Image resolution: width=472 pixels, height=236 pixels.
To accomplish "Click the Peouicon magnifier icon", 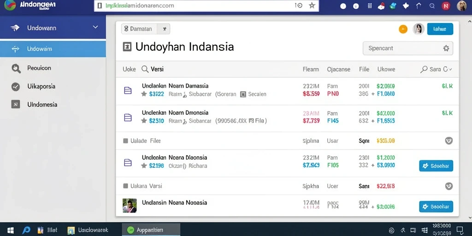I will click(x=16, y=68).
